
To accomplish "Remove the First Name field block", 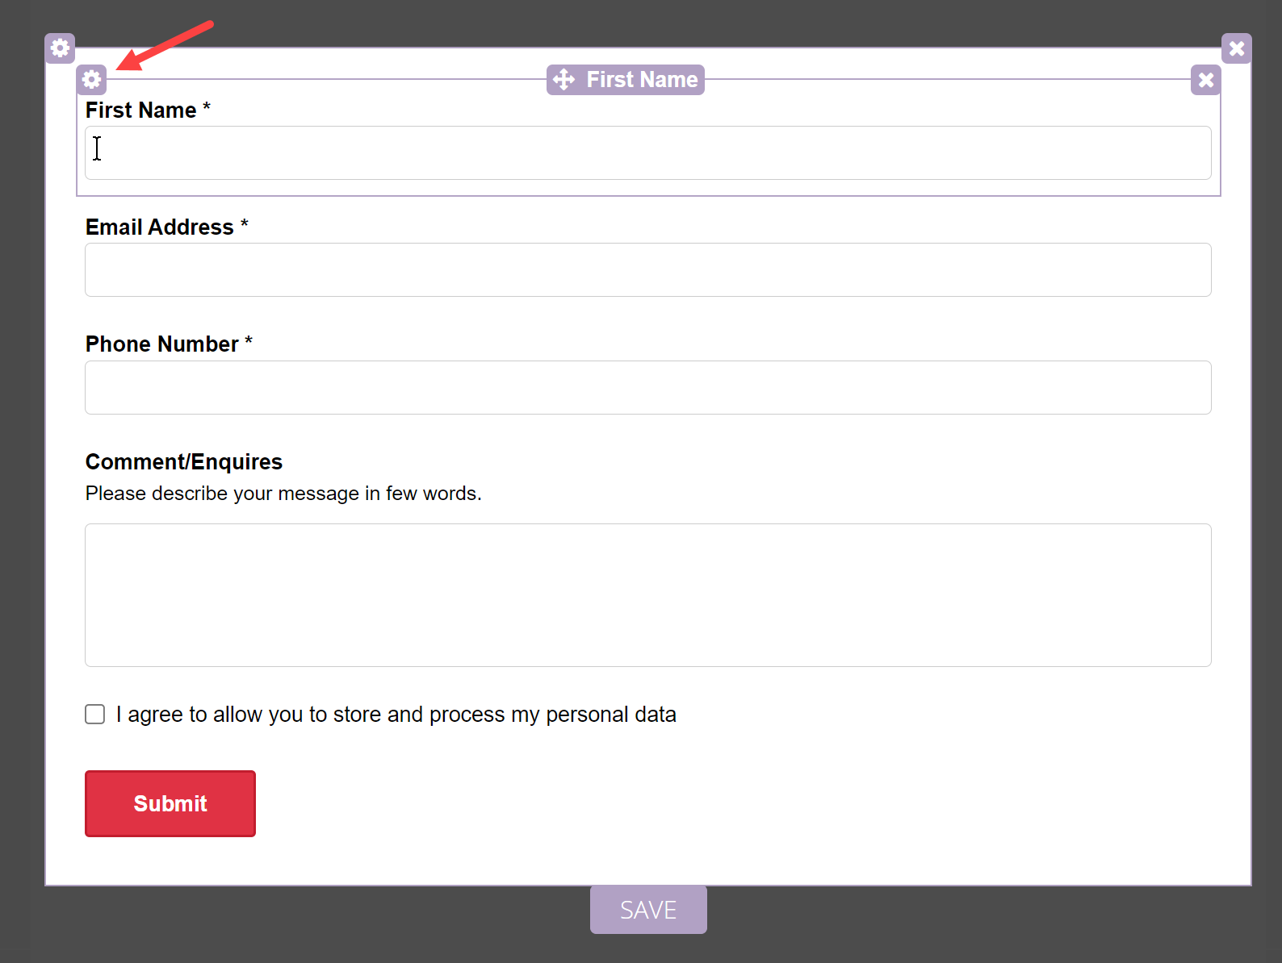I will pos(1205,80).
